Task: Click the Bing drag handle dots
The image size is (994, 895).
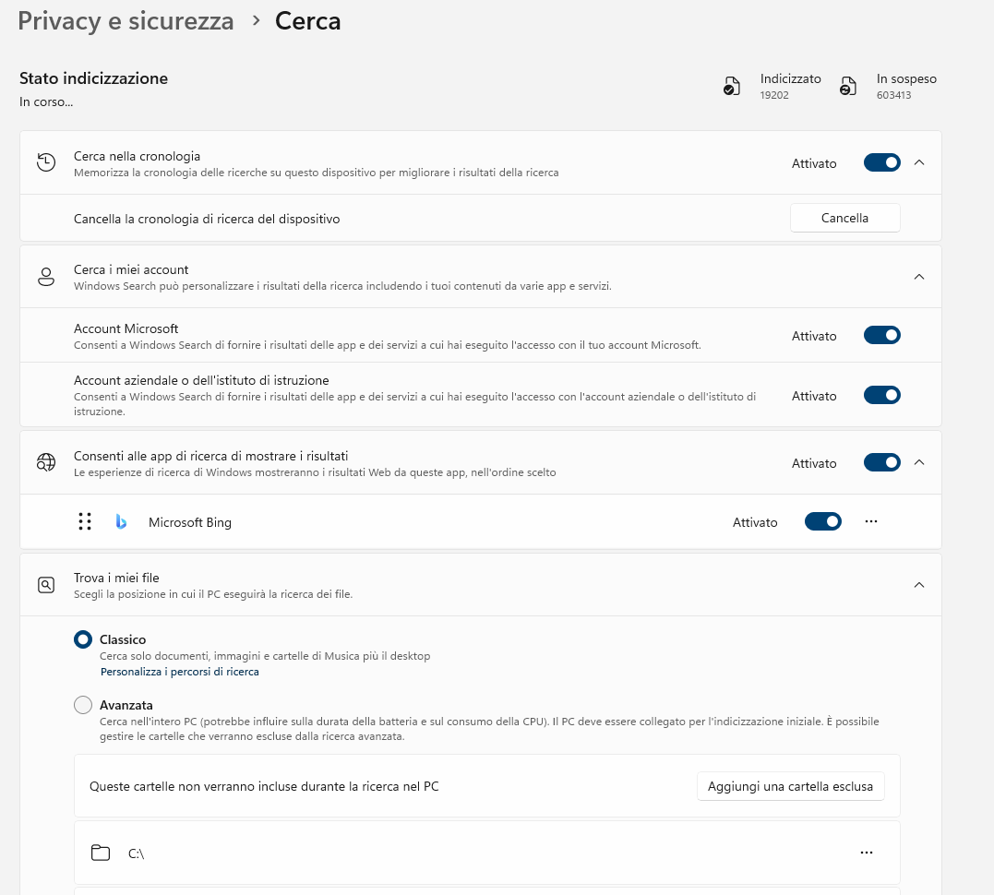Action: (85, 522)
